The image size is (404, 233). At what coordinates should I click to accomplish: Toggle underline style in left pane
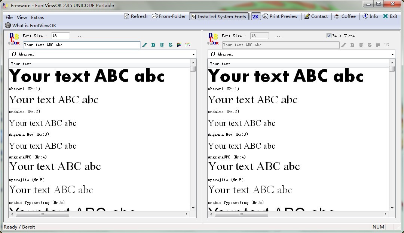click(162, 45)
